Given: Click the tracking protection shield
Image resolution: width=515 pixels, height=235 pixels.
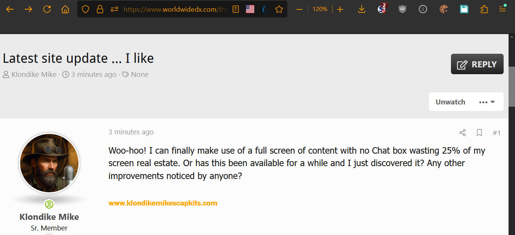Looking at the screenshot, I should click(86, 9).
